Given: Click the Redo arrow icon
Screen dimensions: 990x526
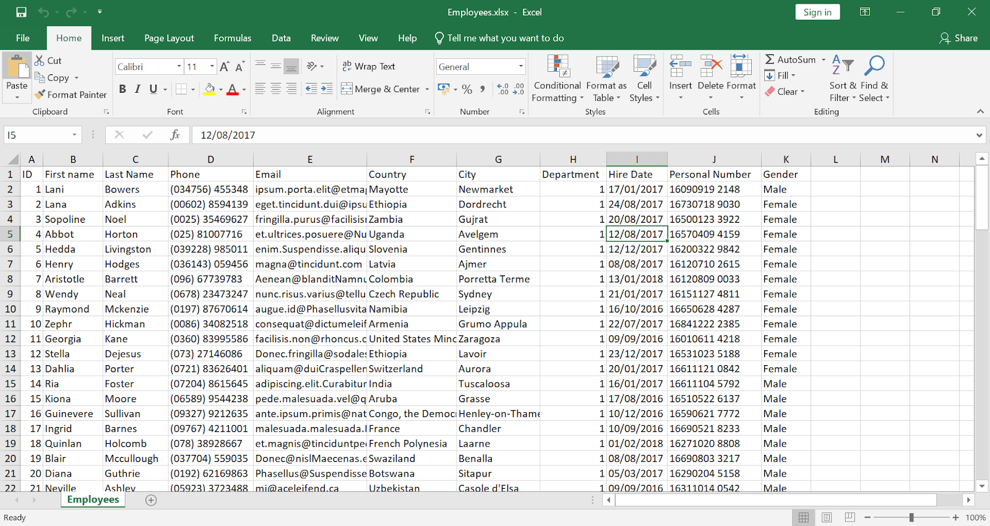Looking at the screenshot, I should tap(72, 12).
